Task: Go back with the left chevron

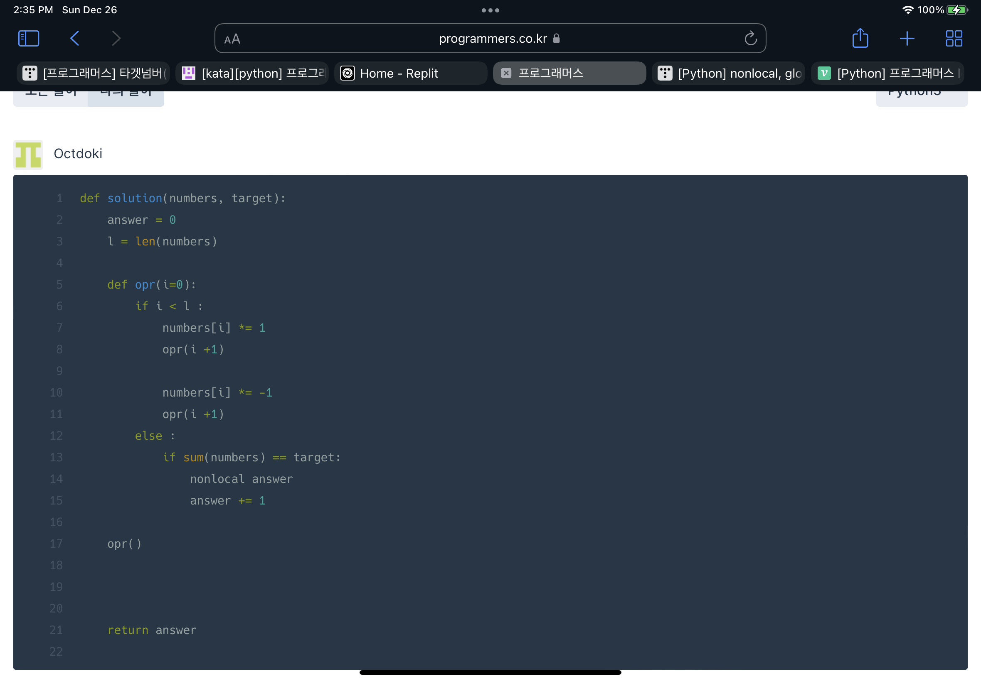Action: 74,38
